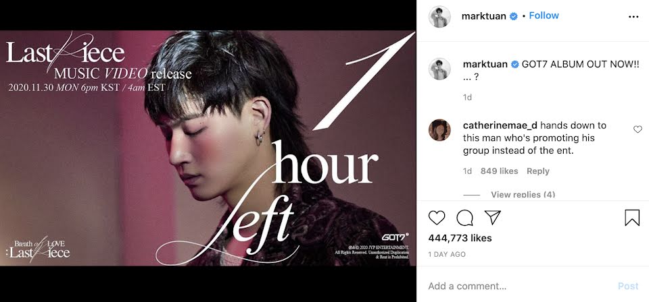The image size is (649, 302).
Task: Like the post with the heart icon
Action: click(x=436, y=218)
